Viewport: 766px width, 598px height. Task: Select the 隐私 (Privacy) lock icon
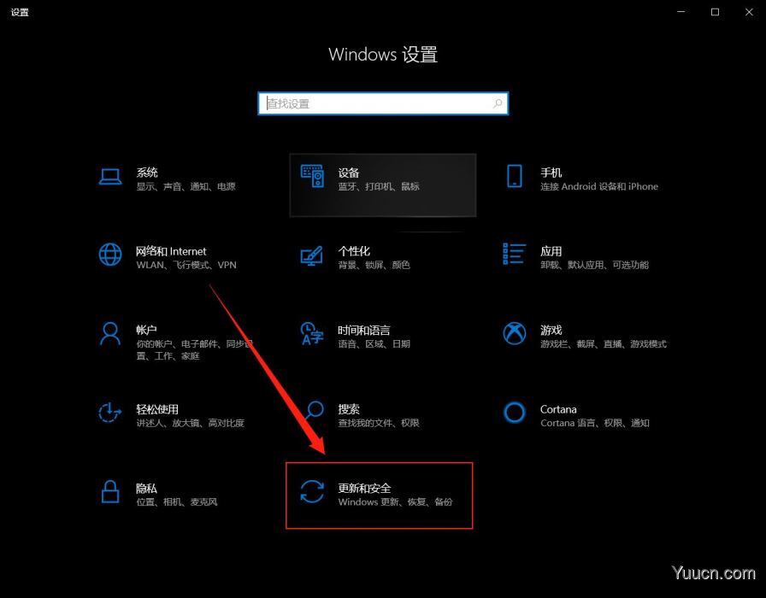point(110,491)
